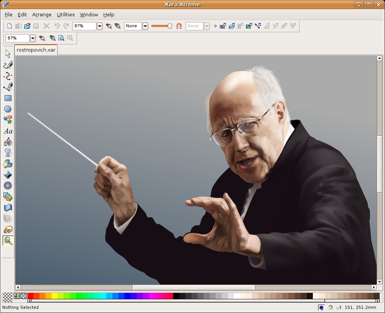Click the None field in the toolbar
385x313 pixels.
tap(133, 26)
